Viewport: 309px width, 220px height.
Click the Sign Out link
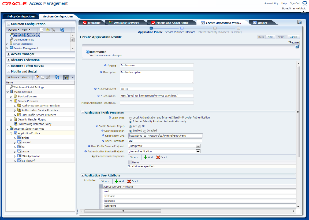click(x=295, y=3)
